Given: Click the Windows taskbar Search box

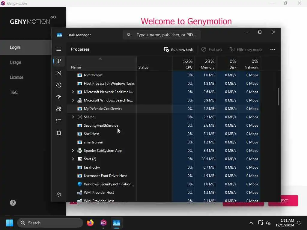Looking at the screenshot, I should 50,223.
